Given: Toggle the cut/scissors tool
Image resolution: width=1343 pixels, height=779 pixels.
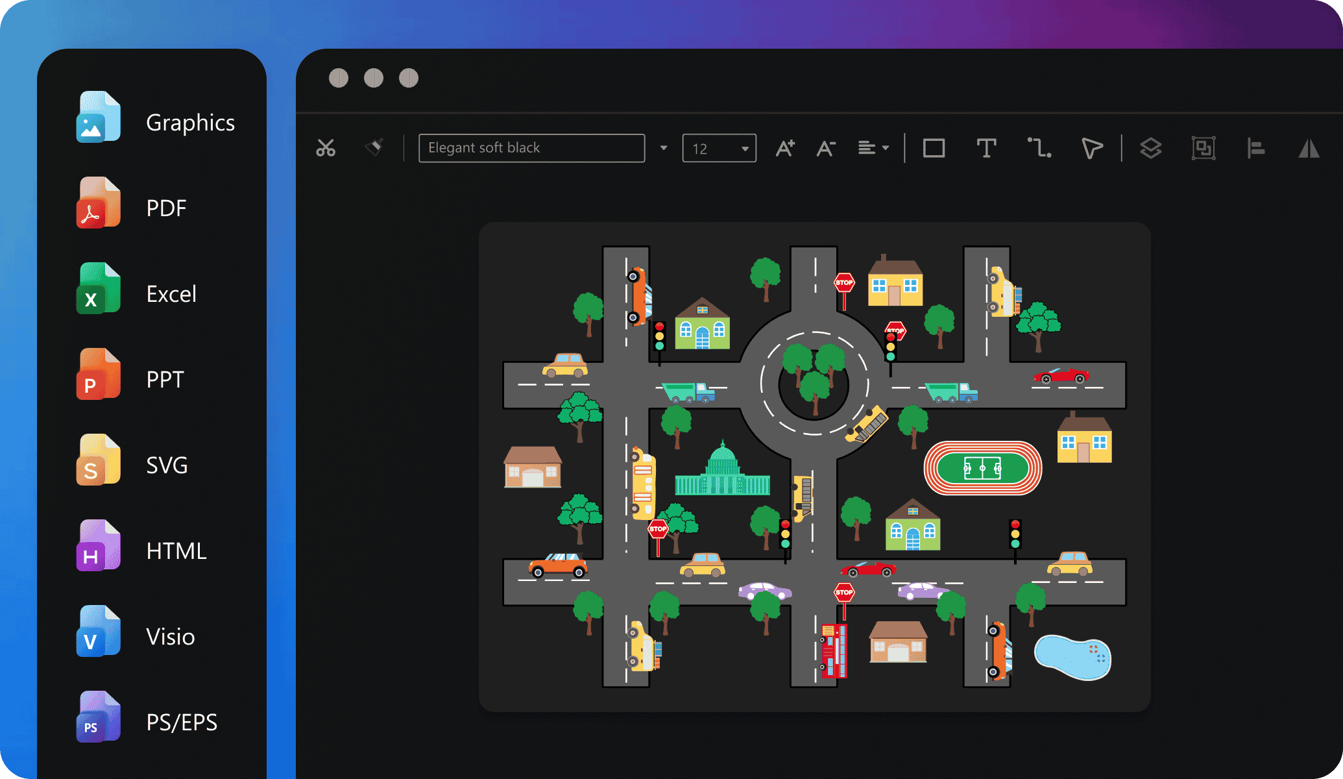Looking at the screenshot, I should 325,145.
